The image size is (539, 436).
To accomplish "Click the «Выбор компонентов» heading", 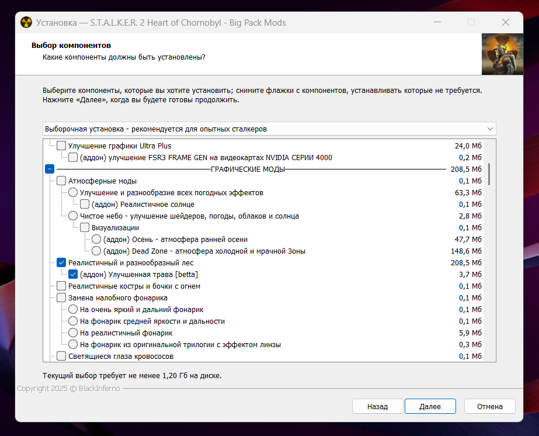I will click(71, 45).
